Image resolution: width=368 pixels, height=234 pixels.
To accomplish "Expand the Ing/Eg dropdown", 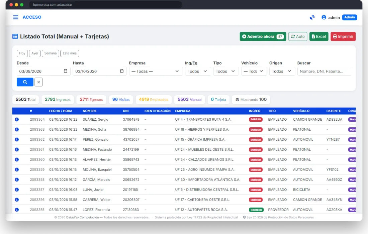I will click(198, 71).
